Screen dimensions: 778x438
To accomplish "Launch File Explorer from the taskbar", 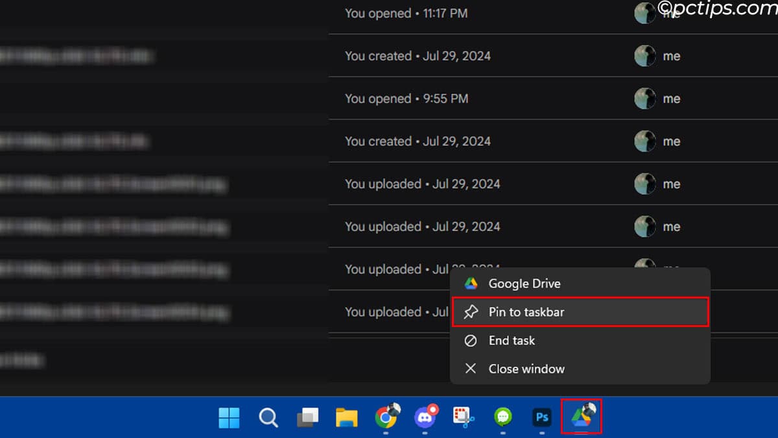I will tap(347, 417).
